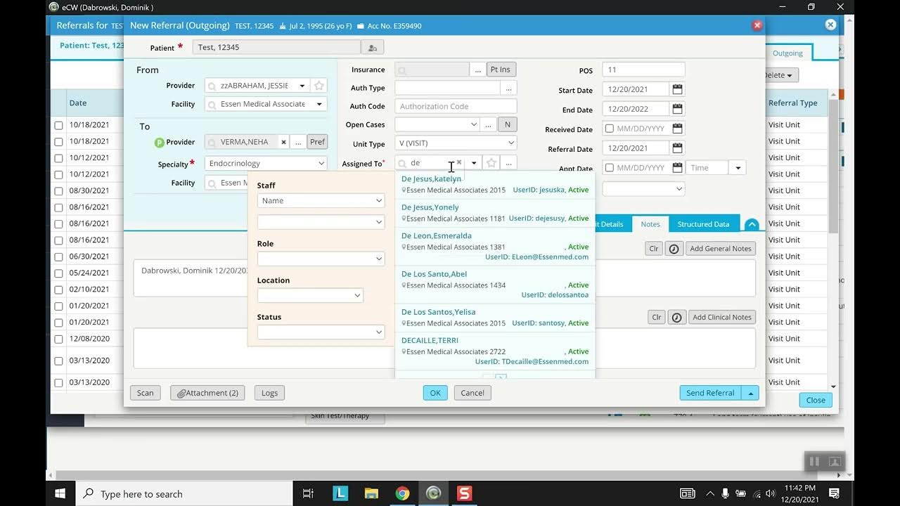Open Appt Date calendar picker
This screenshot has width=900, height=506.
click(677, 168)
